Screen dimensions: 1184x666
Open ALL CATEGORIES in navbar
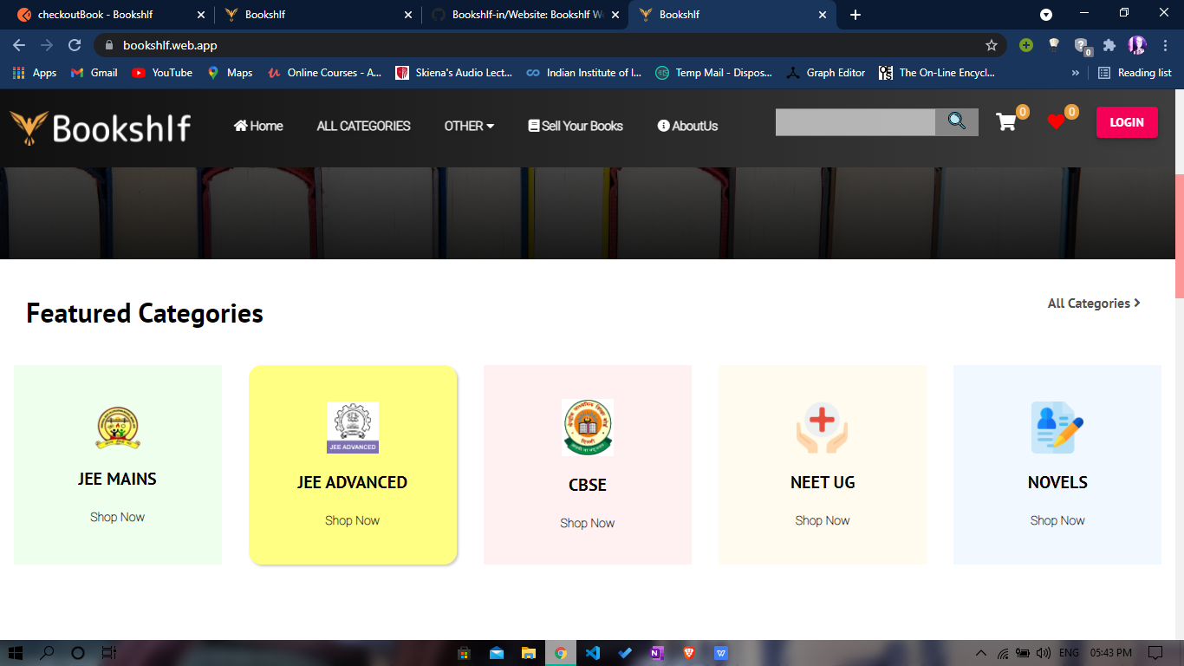(363, 126)
